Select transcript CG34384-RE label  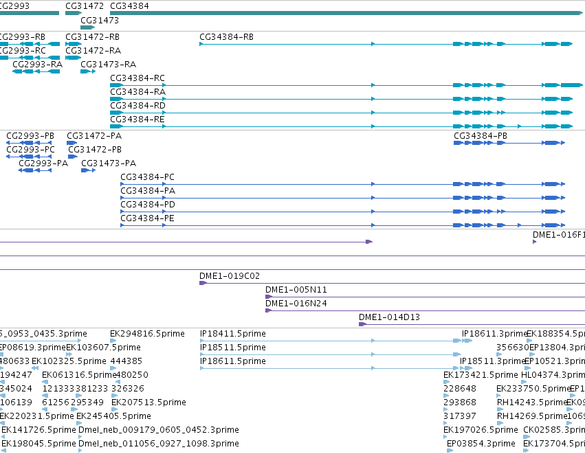click(137, 120)
